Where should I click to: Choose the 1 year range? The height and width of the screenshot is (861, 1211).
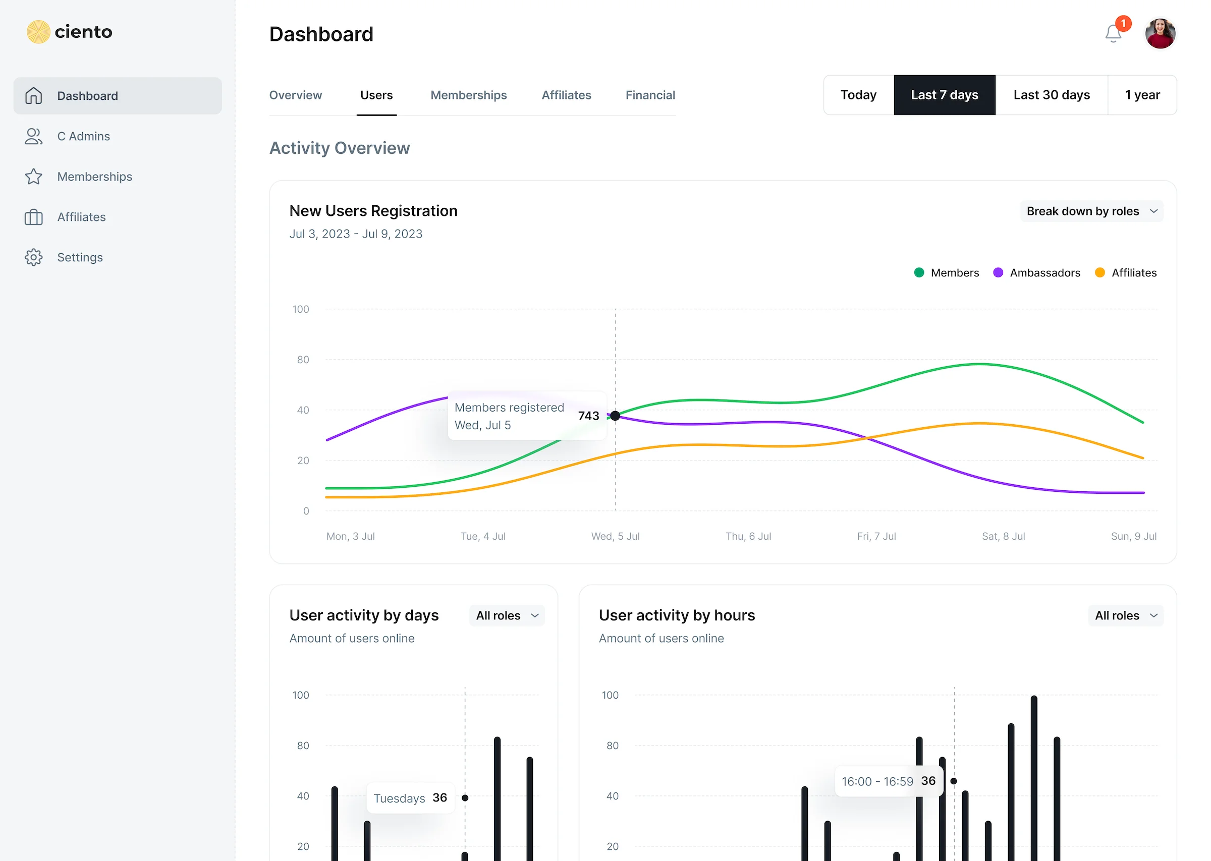point(1142,95)
